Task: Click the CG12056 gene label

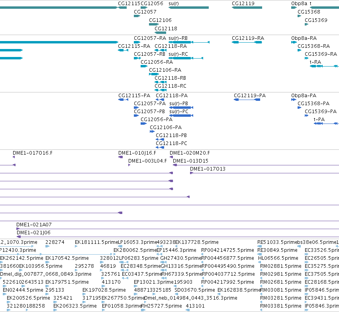Action: point(152,4)
